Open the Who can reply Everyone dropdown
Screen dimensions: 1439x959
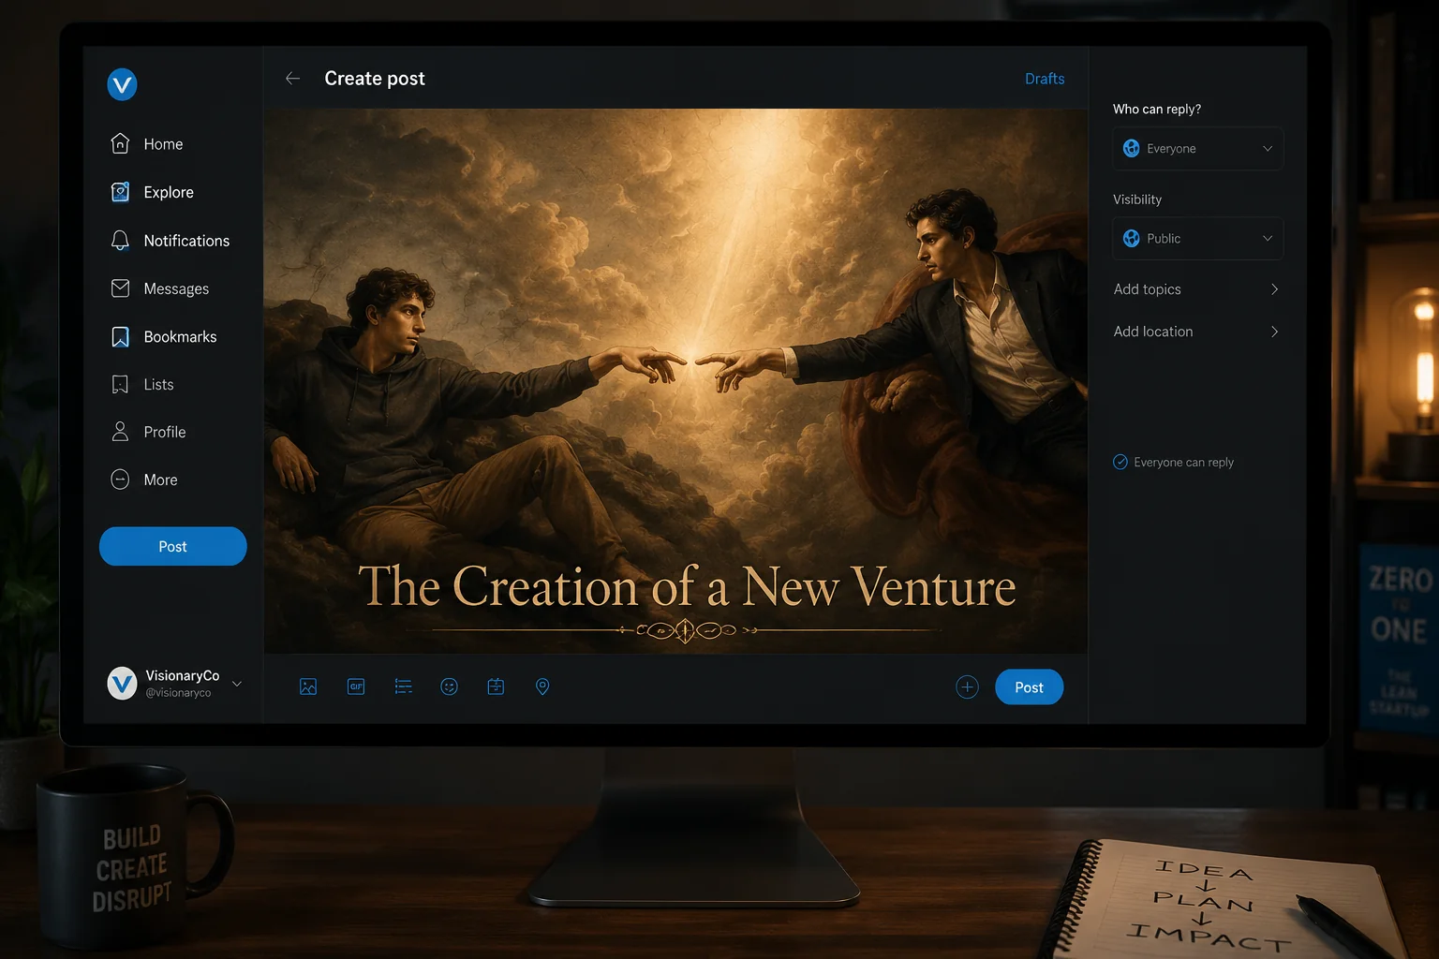(1198, 149)
